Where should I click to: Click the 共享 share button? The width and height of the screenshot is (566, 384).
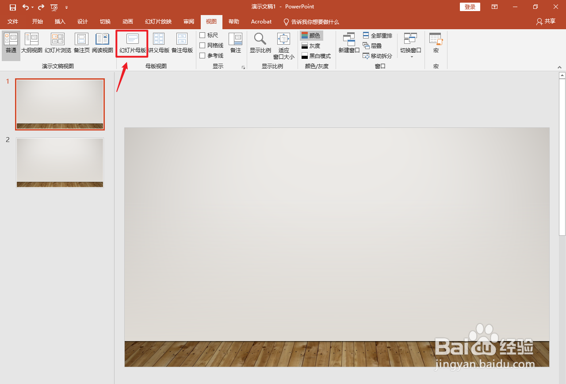click(546, 21)
